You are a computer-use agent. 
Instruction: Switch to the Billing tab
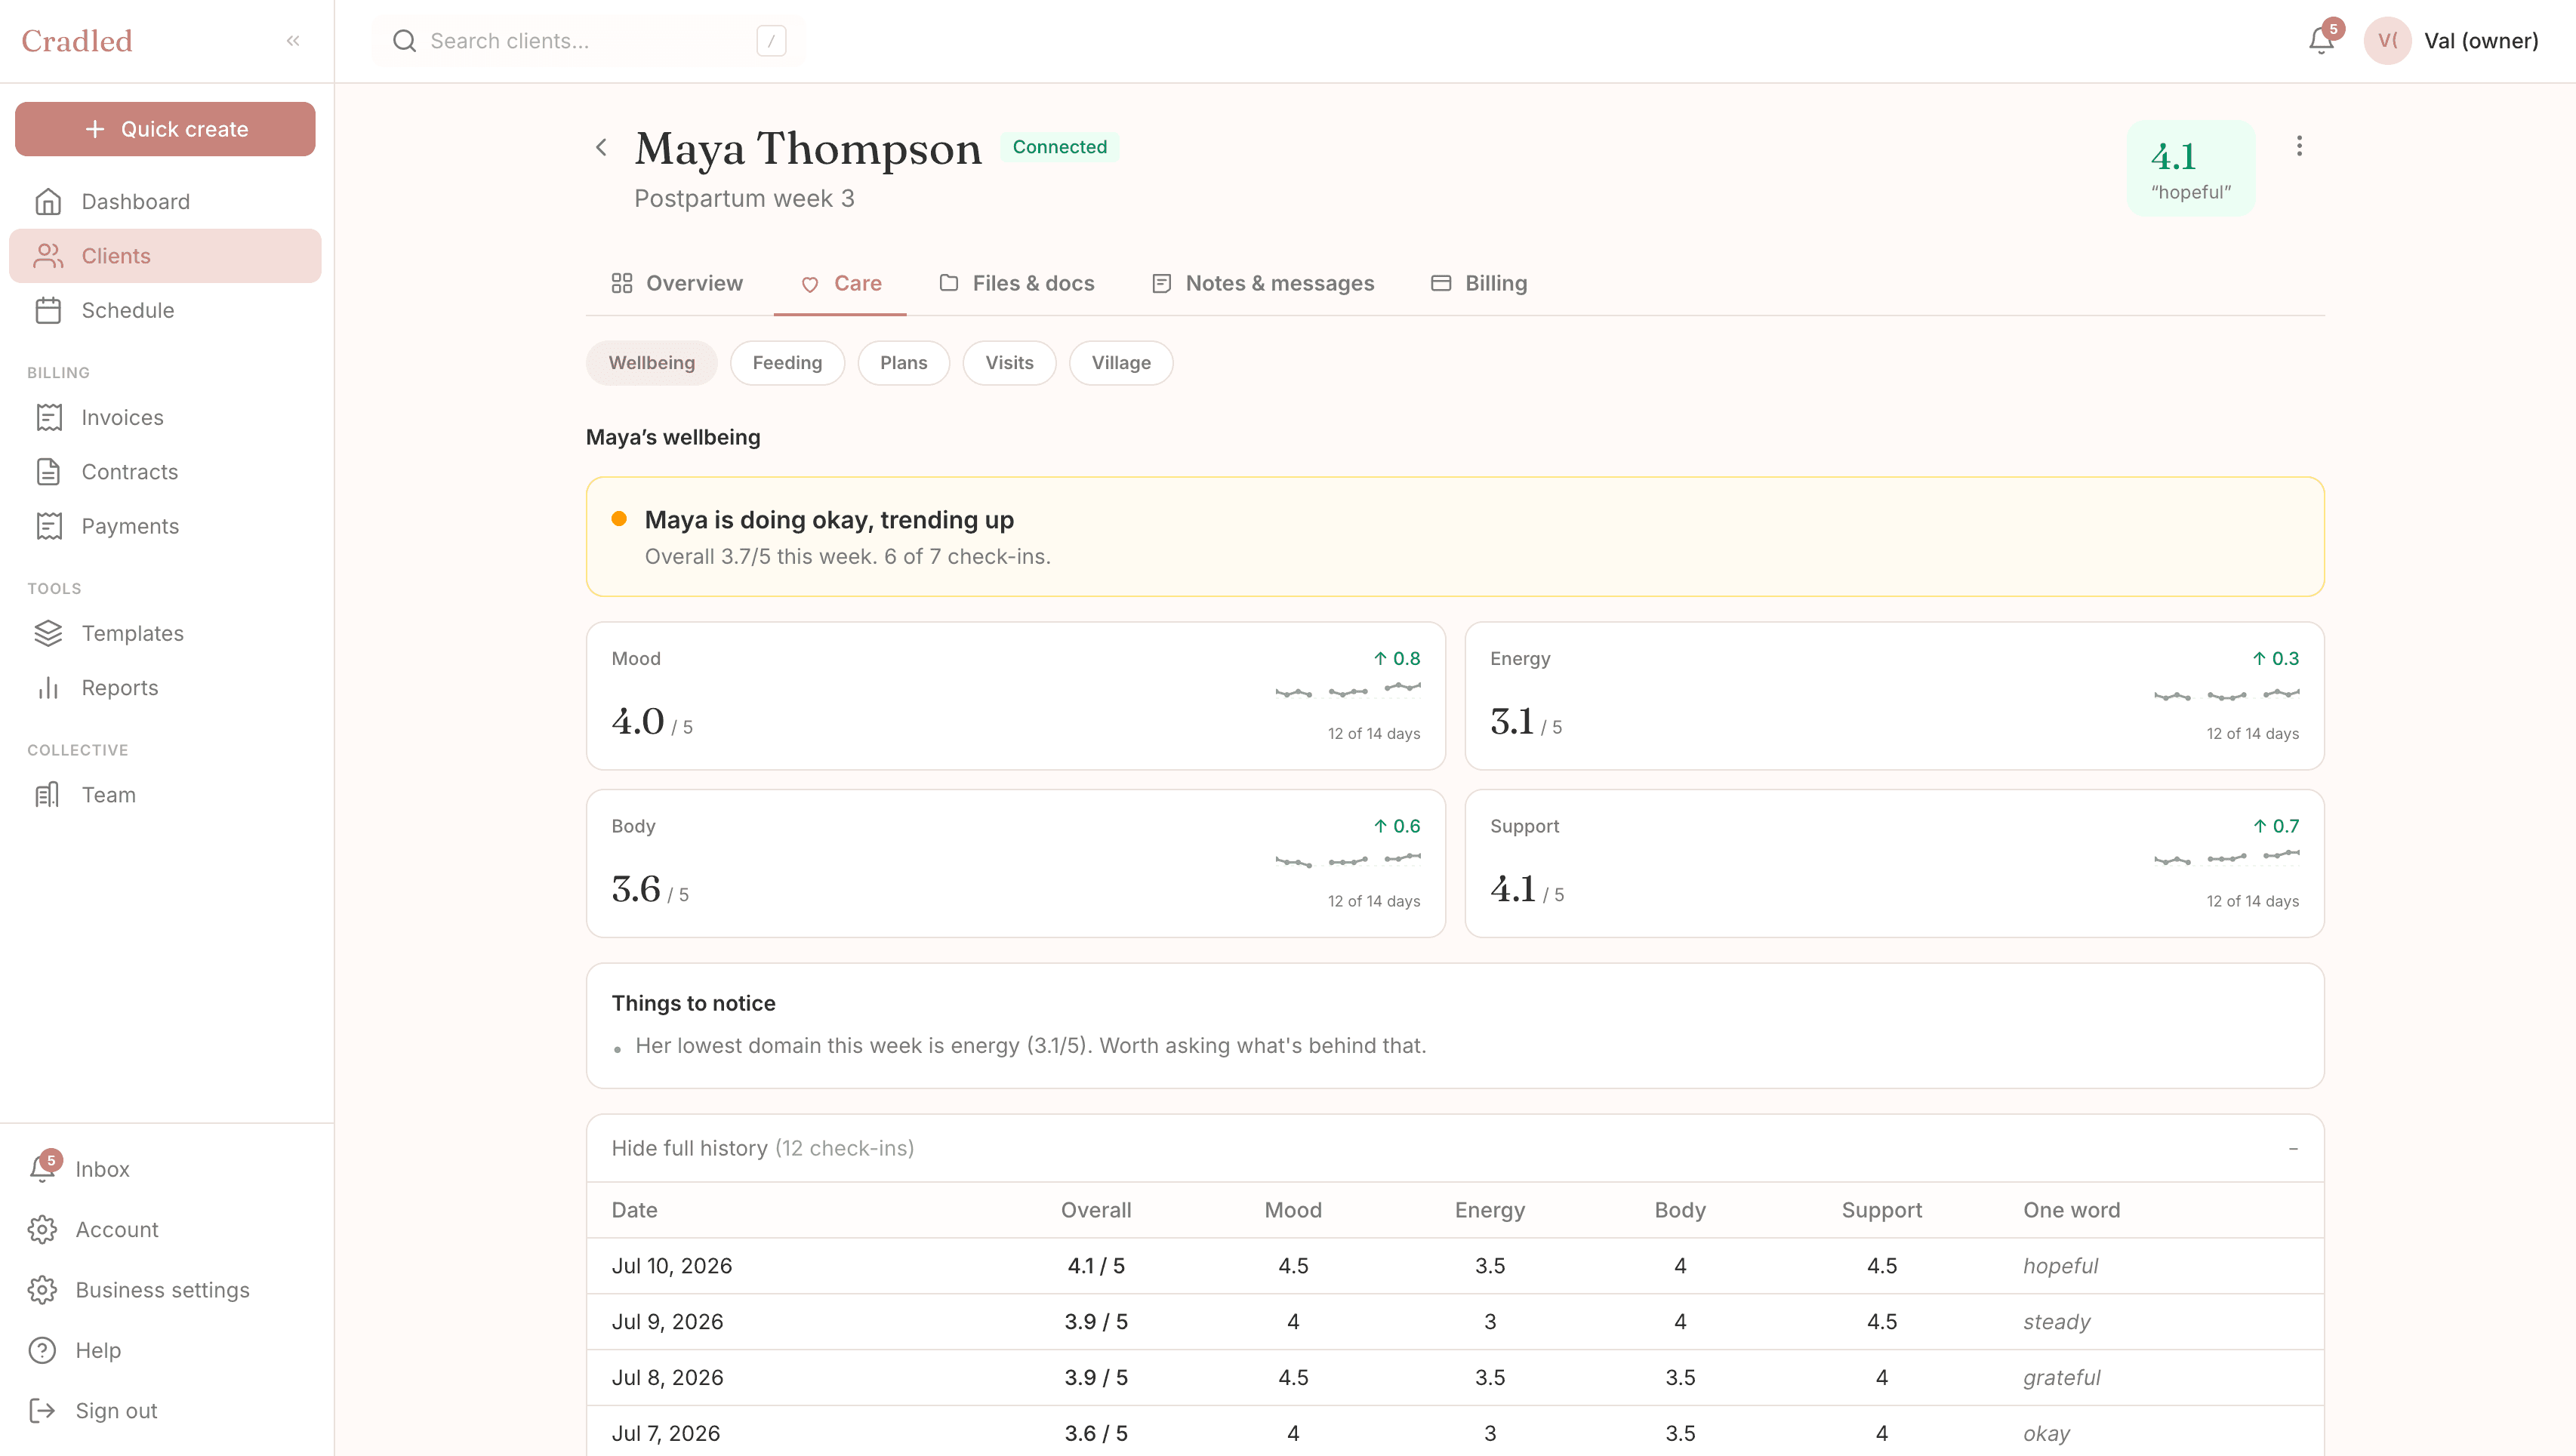click(x=1479, y=284)
